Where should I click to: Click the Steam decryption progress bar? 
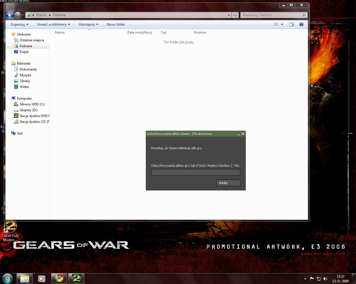196,172
